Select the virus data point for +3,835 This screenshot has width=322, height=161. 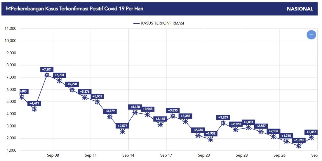point(173,116)
